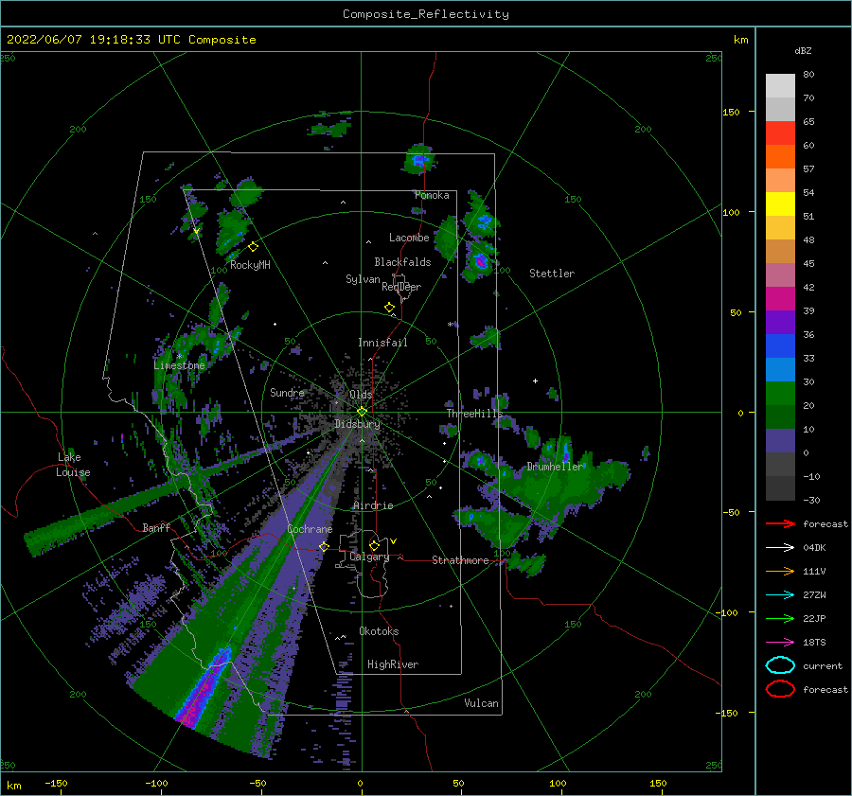Pick the bright green 20-30 dBZ swatch
852x796 pixels.
780,394
